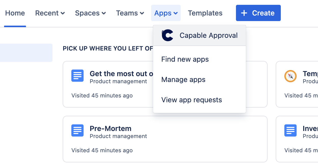Select Capable Approval in the Apps menu
Image resolution: width=318 pixels, height=167 pixels.
(208, 35)
